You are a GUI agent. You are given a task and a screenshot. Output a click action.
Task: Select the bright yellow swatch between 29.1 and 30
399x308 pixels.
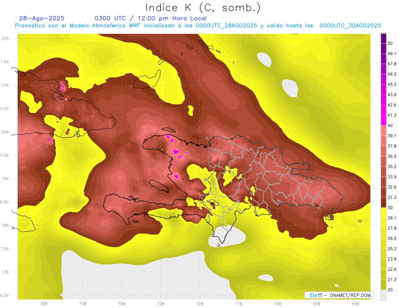(x=383, y=213)
